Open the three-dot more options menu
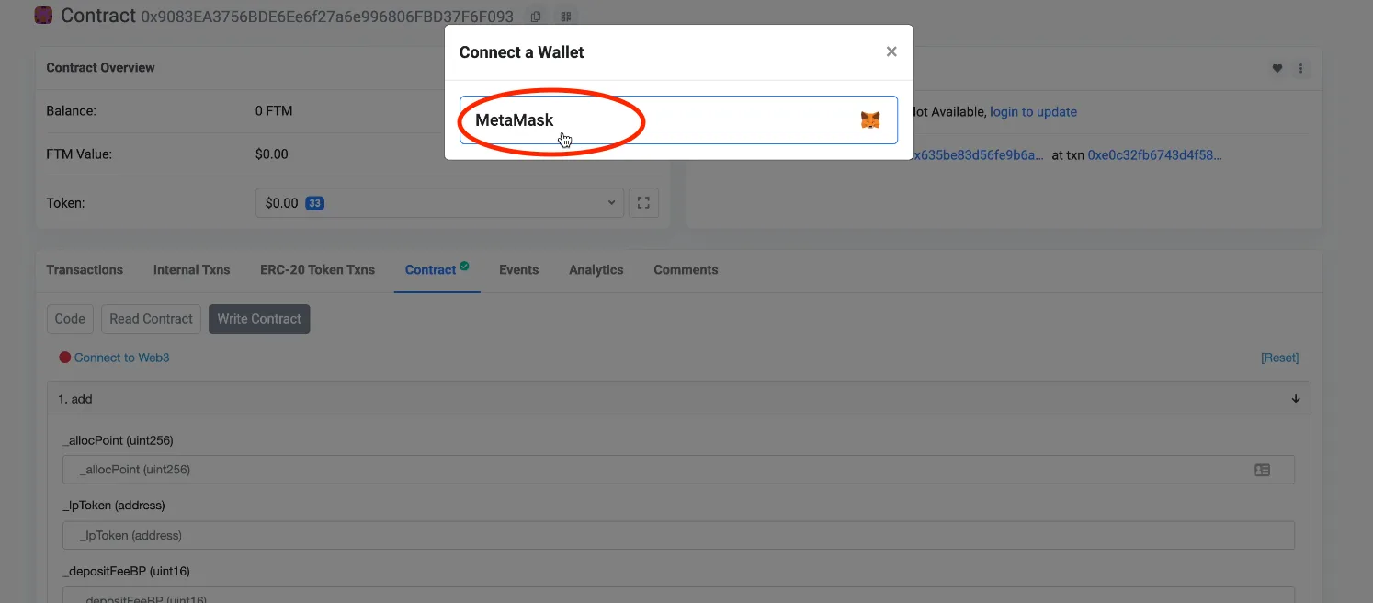Image resolution: width=1373 pixels, height=603 pixels. tap(1300, 68)
